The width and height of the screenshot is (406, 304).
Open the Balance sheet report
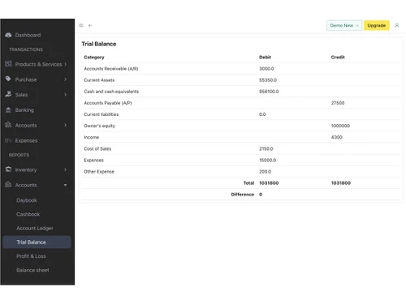pyautogui.click(x=32, y=270)
